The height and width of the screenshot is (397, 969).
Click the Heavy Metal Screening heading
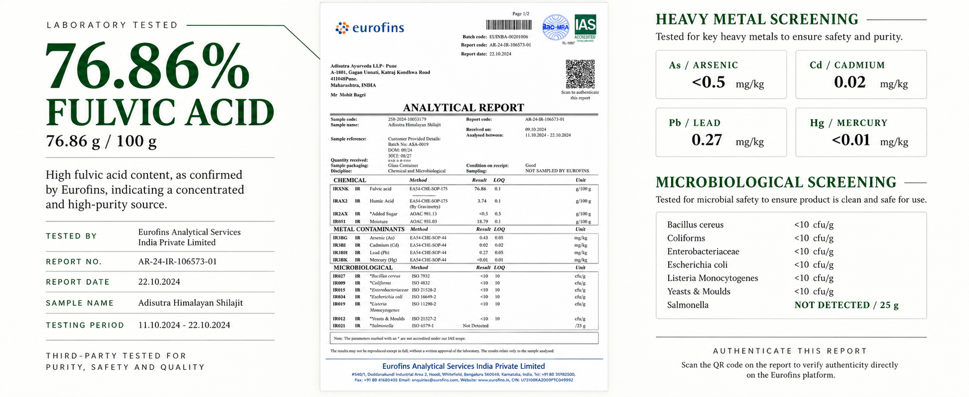pos(757,19)
